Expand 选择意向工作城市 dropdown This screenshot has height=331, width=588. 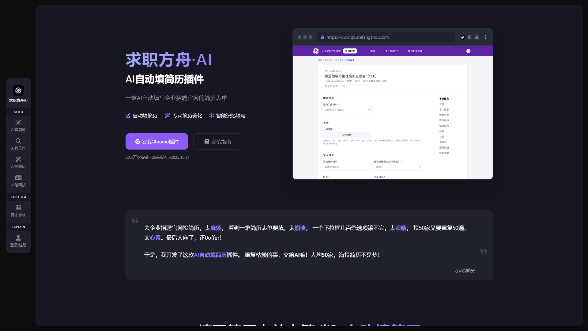tap(347, 110)
